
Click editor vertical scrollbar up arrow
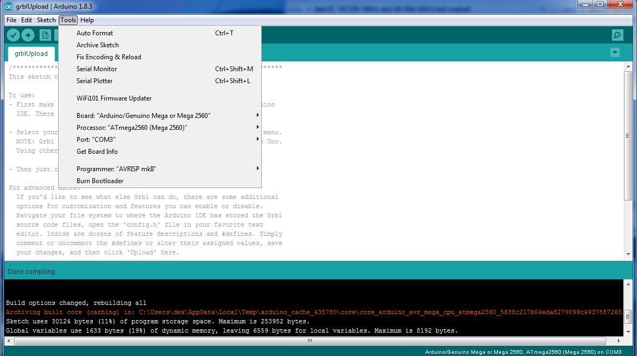coord(628,66)
